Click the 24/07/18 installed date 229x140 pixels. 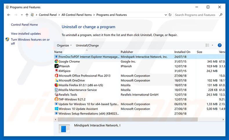(x=180, y=57)
